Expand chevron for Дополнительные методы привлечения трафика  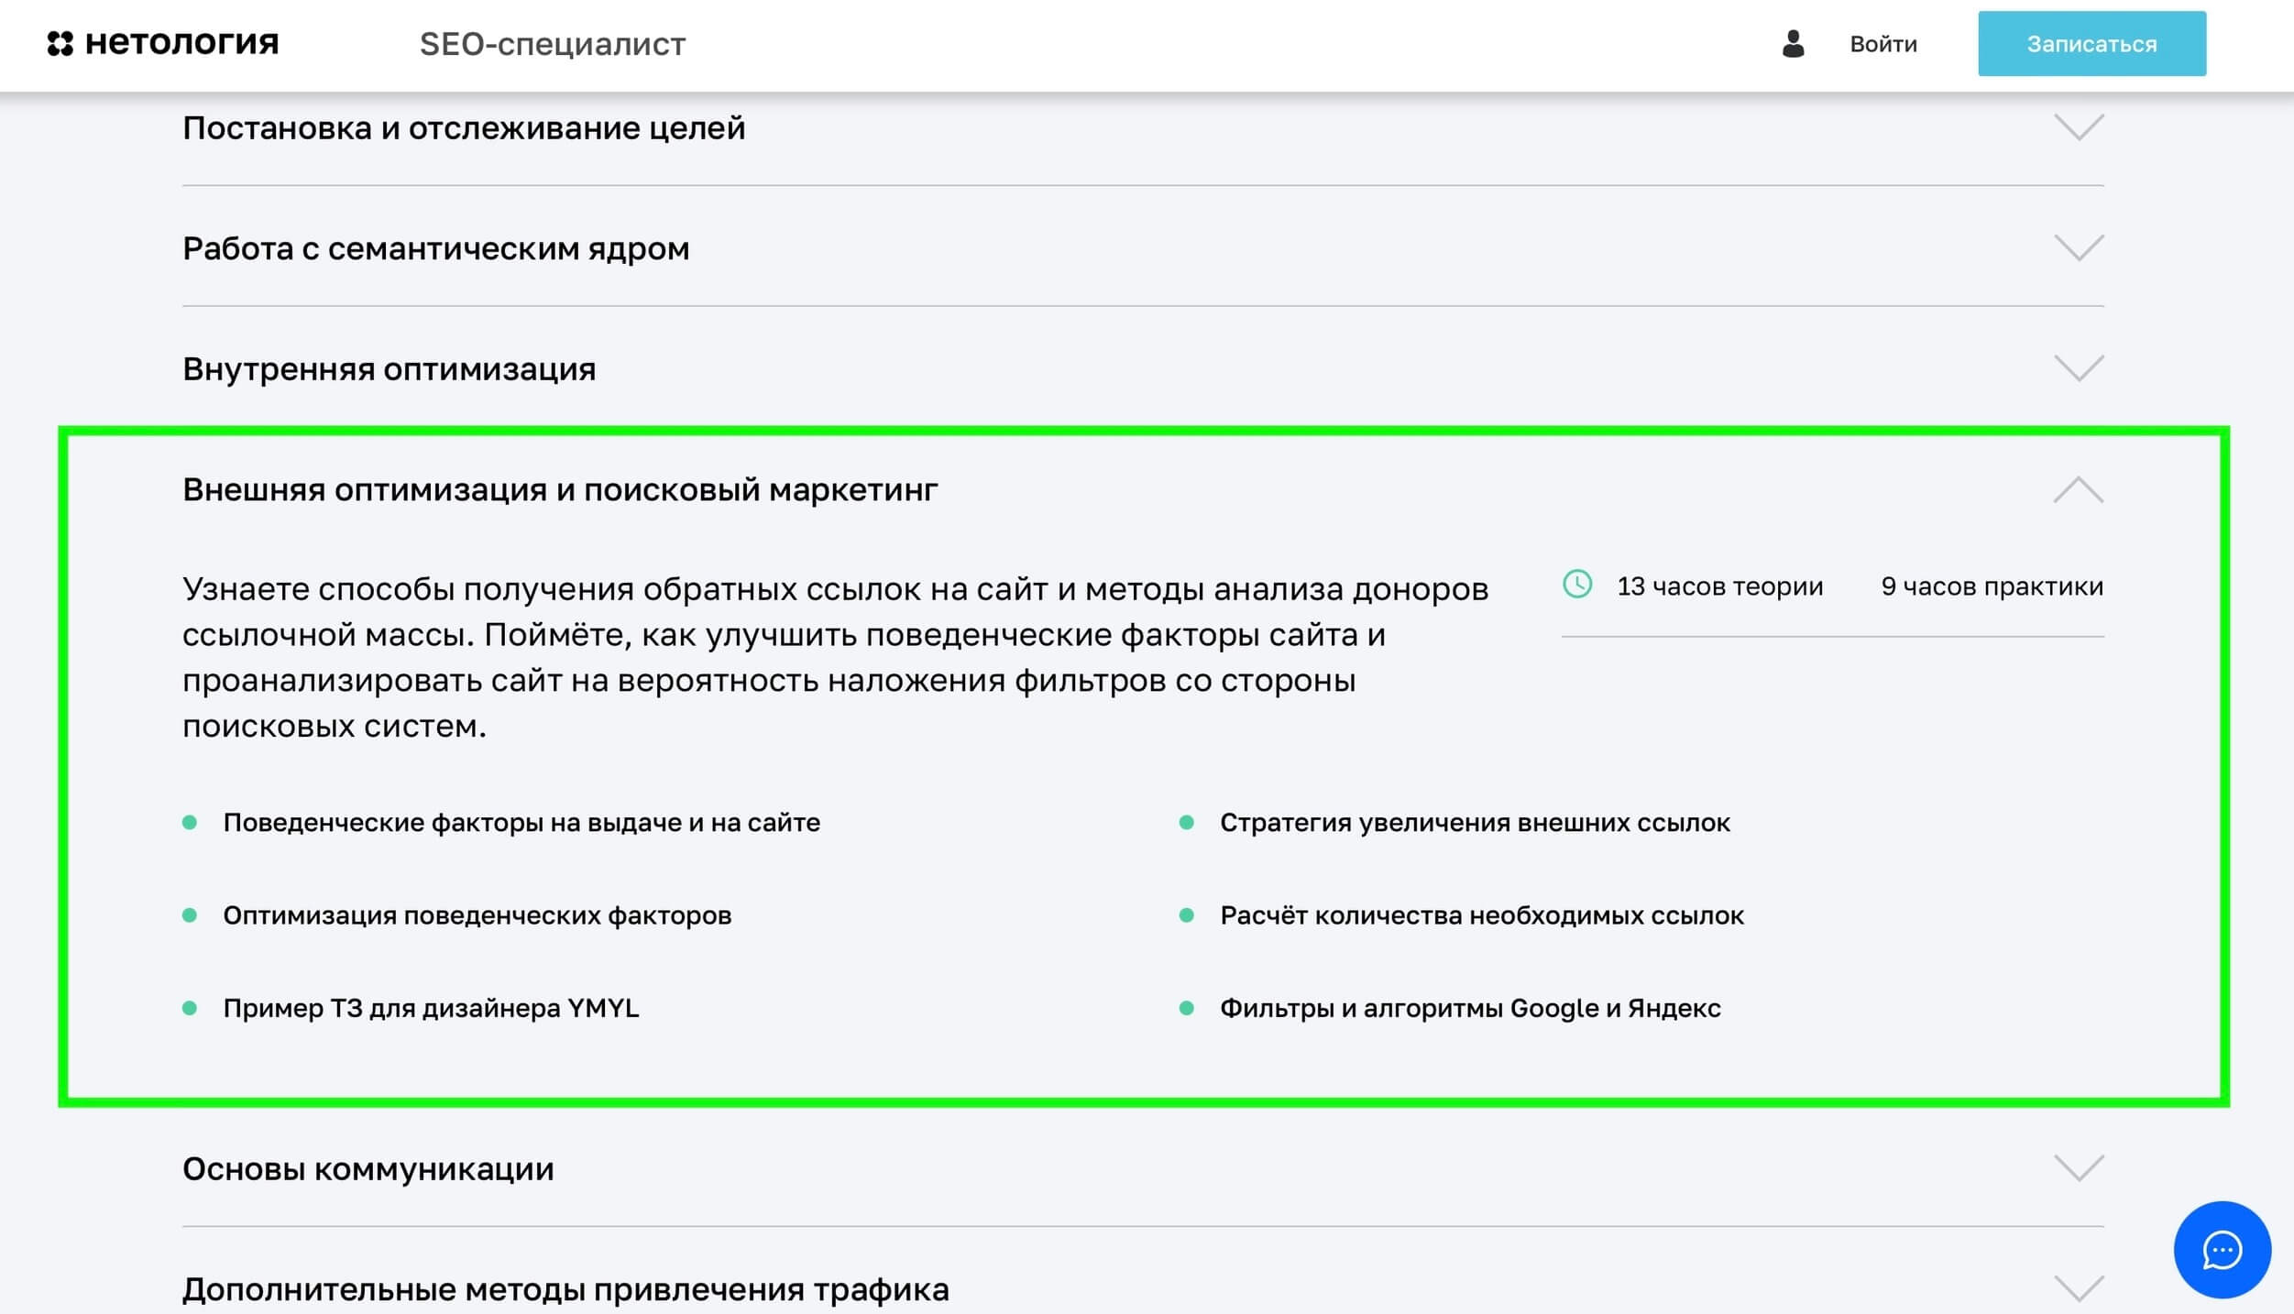pyautogui.click(x=2079, y=1288)
